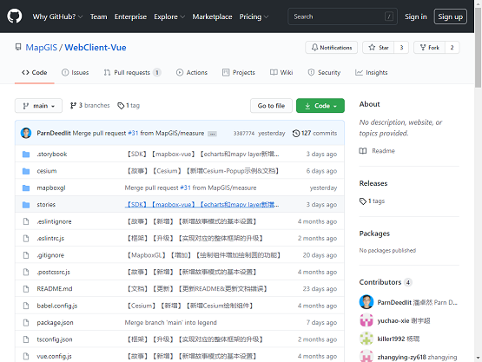
Task: Click the 1 tag icon beside branches
Action: point(121,106)
